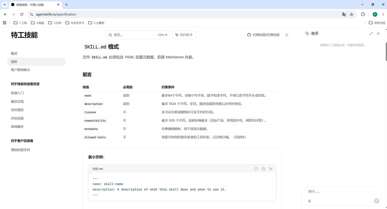
Task: Expand the assistant panel to full size
Action: click(371, 33)
